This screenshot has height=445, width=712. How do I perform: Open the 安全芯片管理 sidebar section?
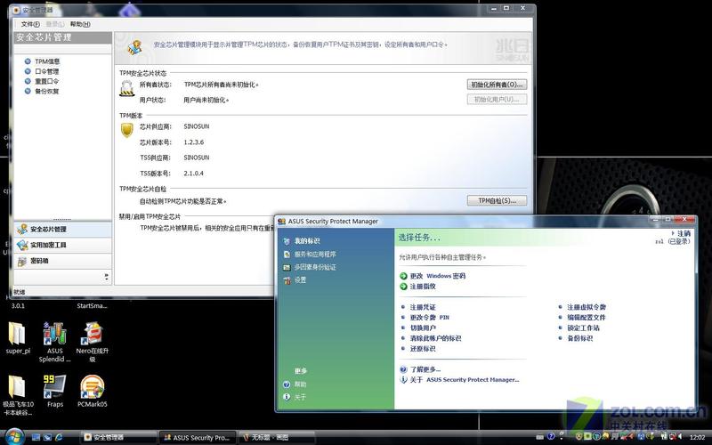pos(62,230)
